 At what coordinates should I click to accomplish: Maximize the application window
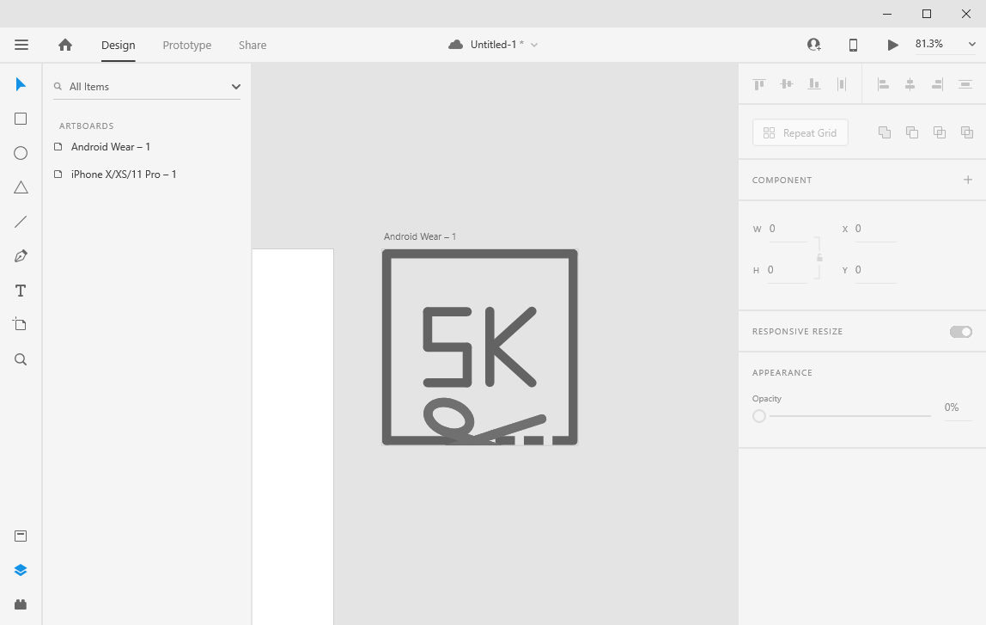coord(927,14)
